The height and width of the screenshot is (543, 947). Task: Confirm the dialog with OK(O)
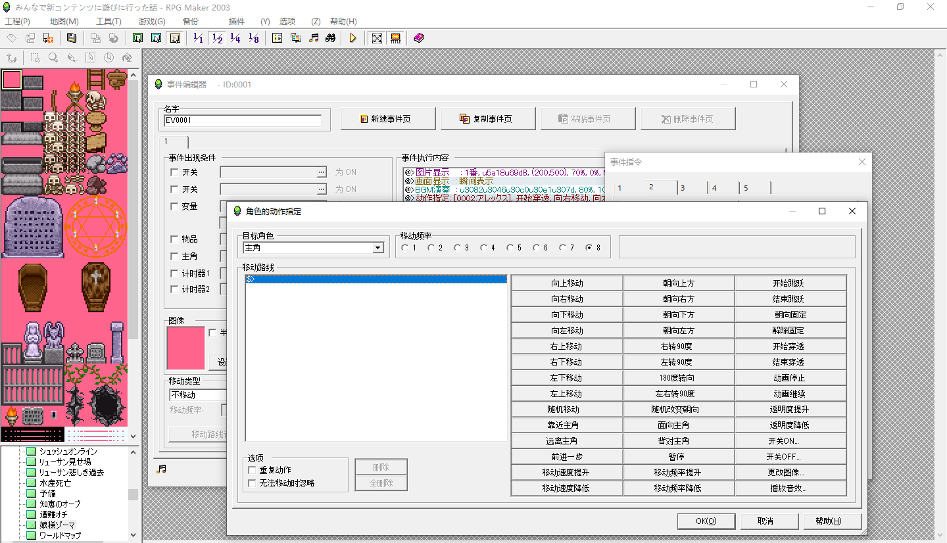click(x=706, y=521)
